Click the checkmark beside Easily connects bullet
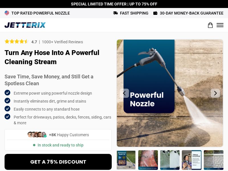 tap(7, 109)
